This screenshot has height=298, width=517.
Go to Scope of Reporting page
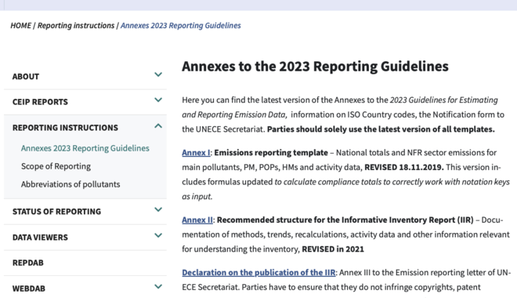point(56,166)
